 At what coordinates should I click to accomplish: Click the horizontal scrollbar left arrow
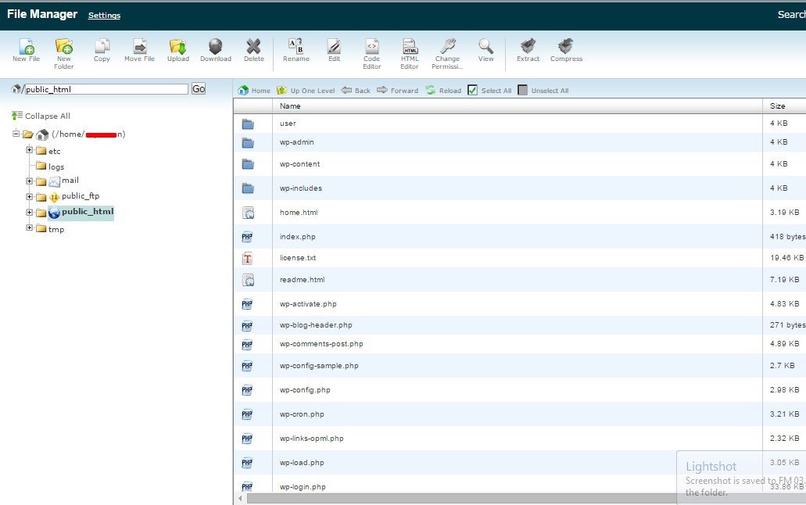click(240, 498)
